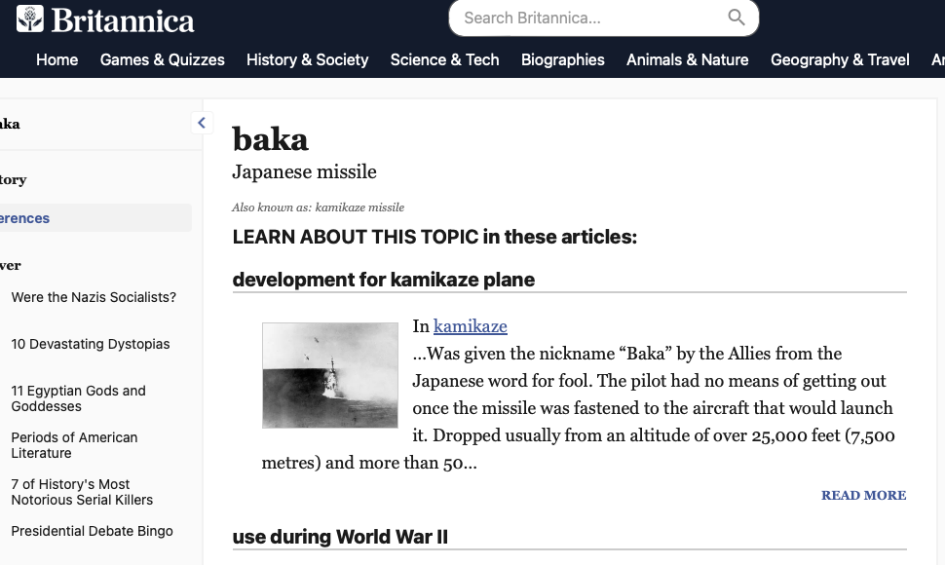Open '10 Devastating Dystopias' link
This screenshot has height=565, width=945.
[x=91, y=344]
